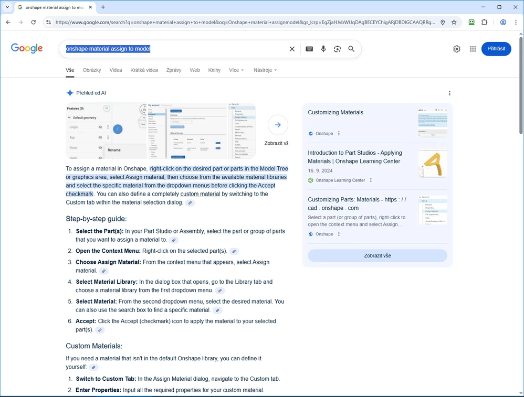This screenshot has height=397, width=524.
Task: Open the AI overview three-dot menu
Action: [x=449, y=93]
